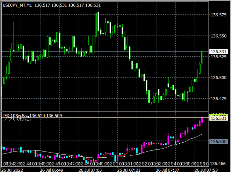The width and height of the screenshot is (231, 172).
Task: Click the 136.500 main chart axis label
Action: click(219, 78)
